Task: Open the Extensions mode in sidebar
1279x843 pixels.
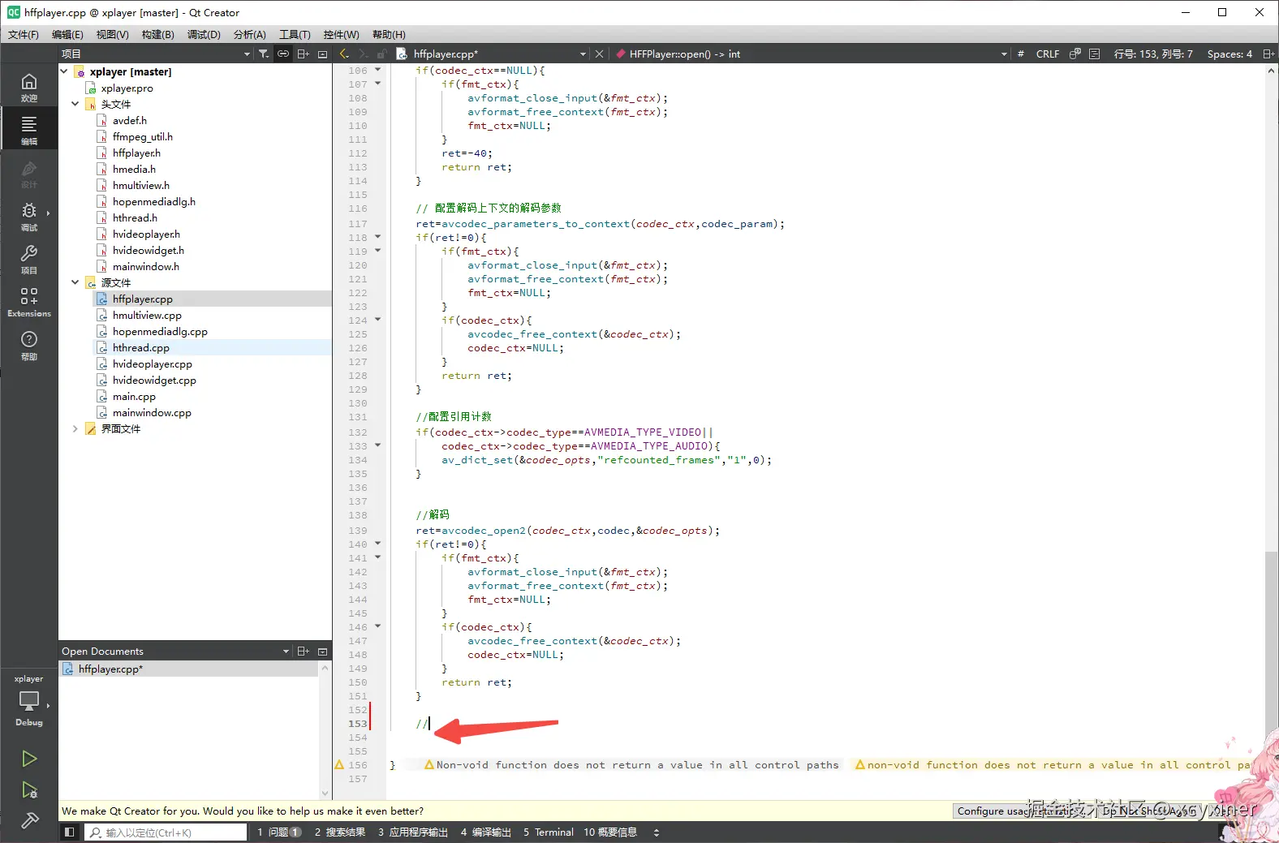Action: coord(29,301)
